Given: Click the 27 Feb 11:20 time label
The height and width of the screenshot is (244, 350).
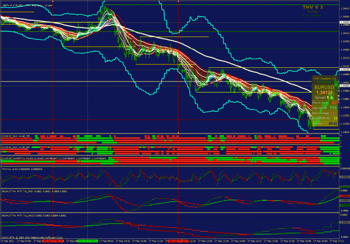Looking at the screenshot, I should click(156, 241).
